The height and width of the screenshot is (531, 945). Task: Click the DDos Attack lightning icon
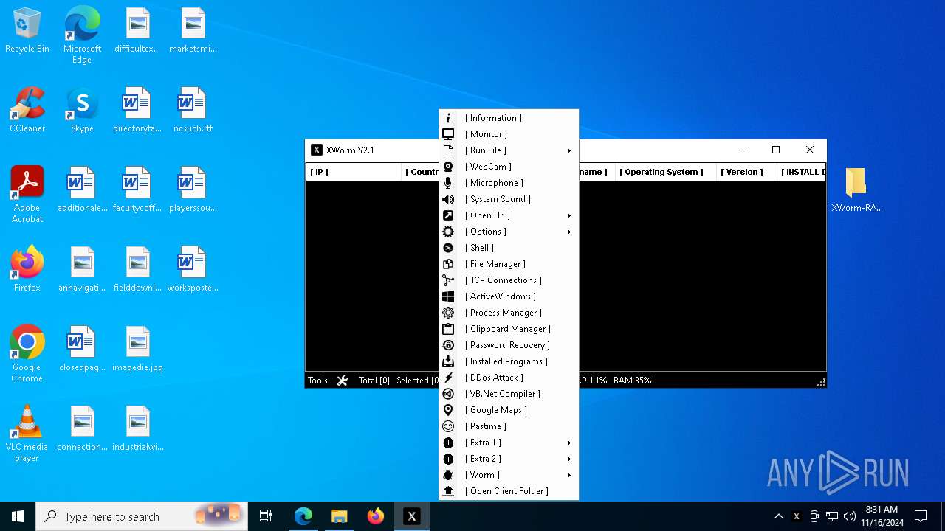click(448, 378)
